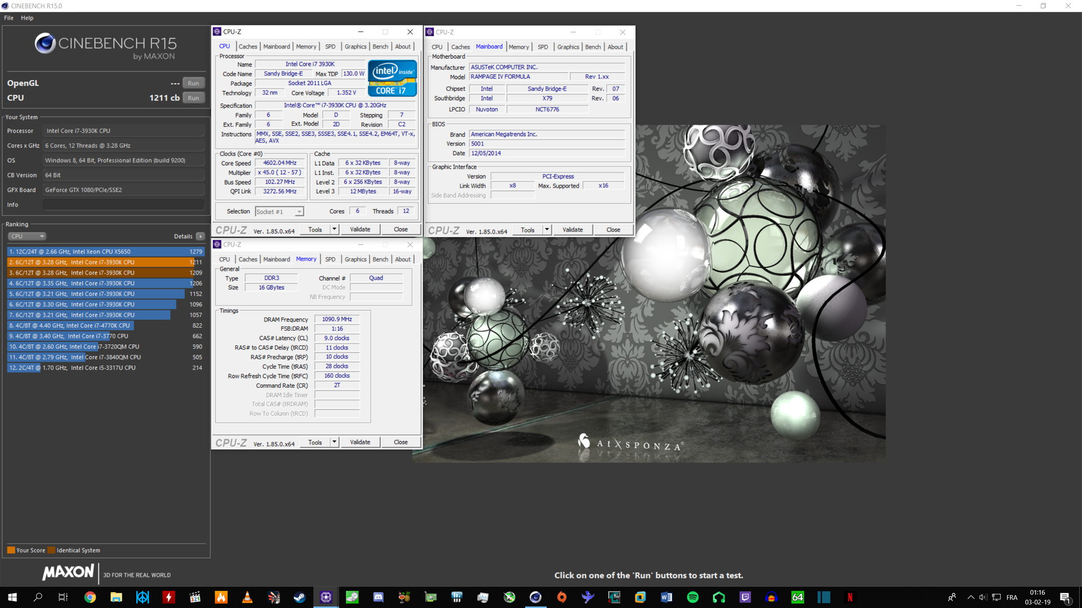Open the File menu in Cinebench
Screen dimensions: 1082x608
[x=8, y=18]
